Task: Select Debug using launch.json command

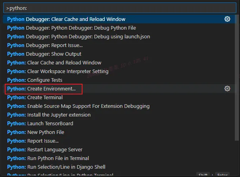Action: tap(119, 37)
